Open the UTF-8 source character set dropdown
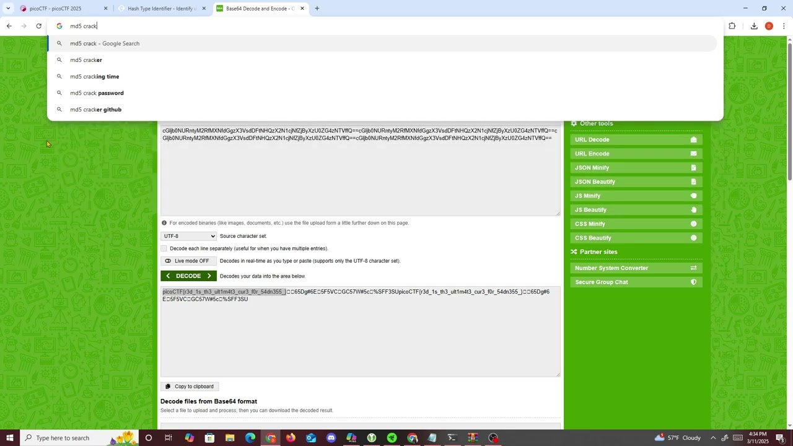The height and width of the screenshot is (446, 793). [188, 236]
